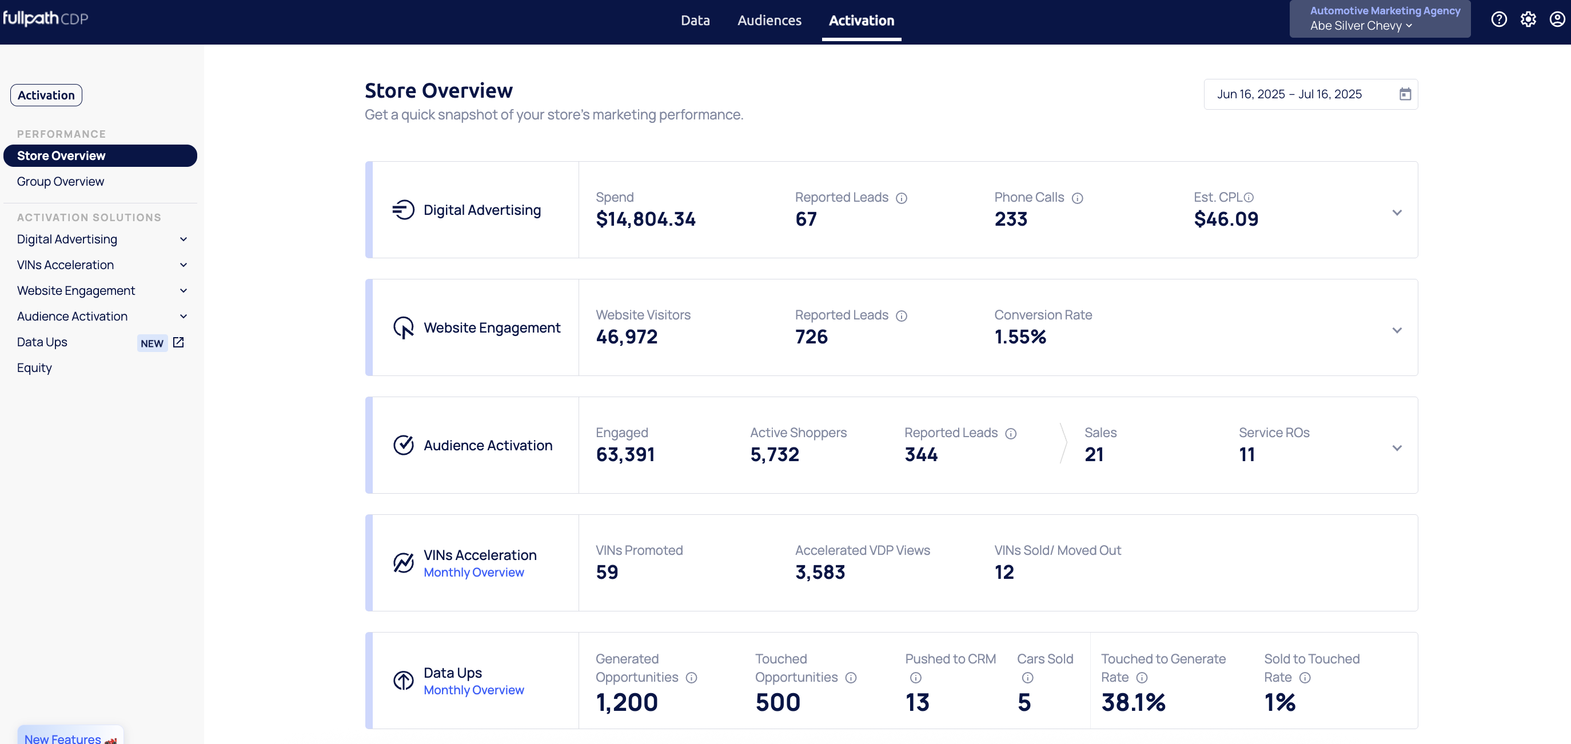Expand VINs Acceleration in the sidebar
1571x744 pixels.
point(183,265)
